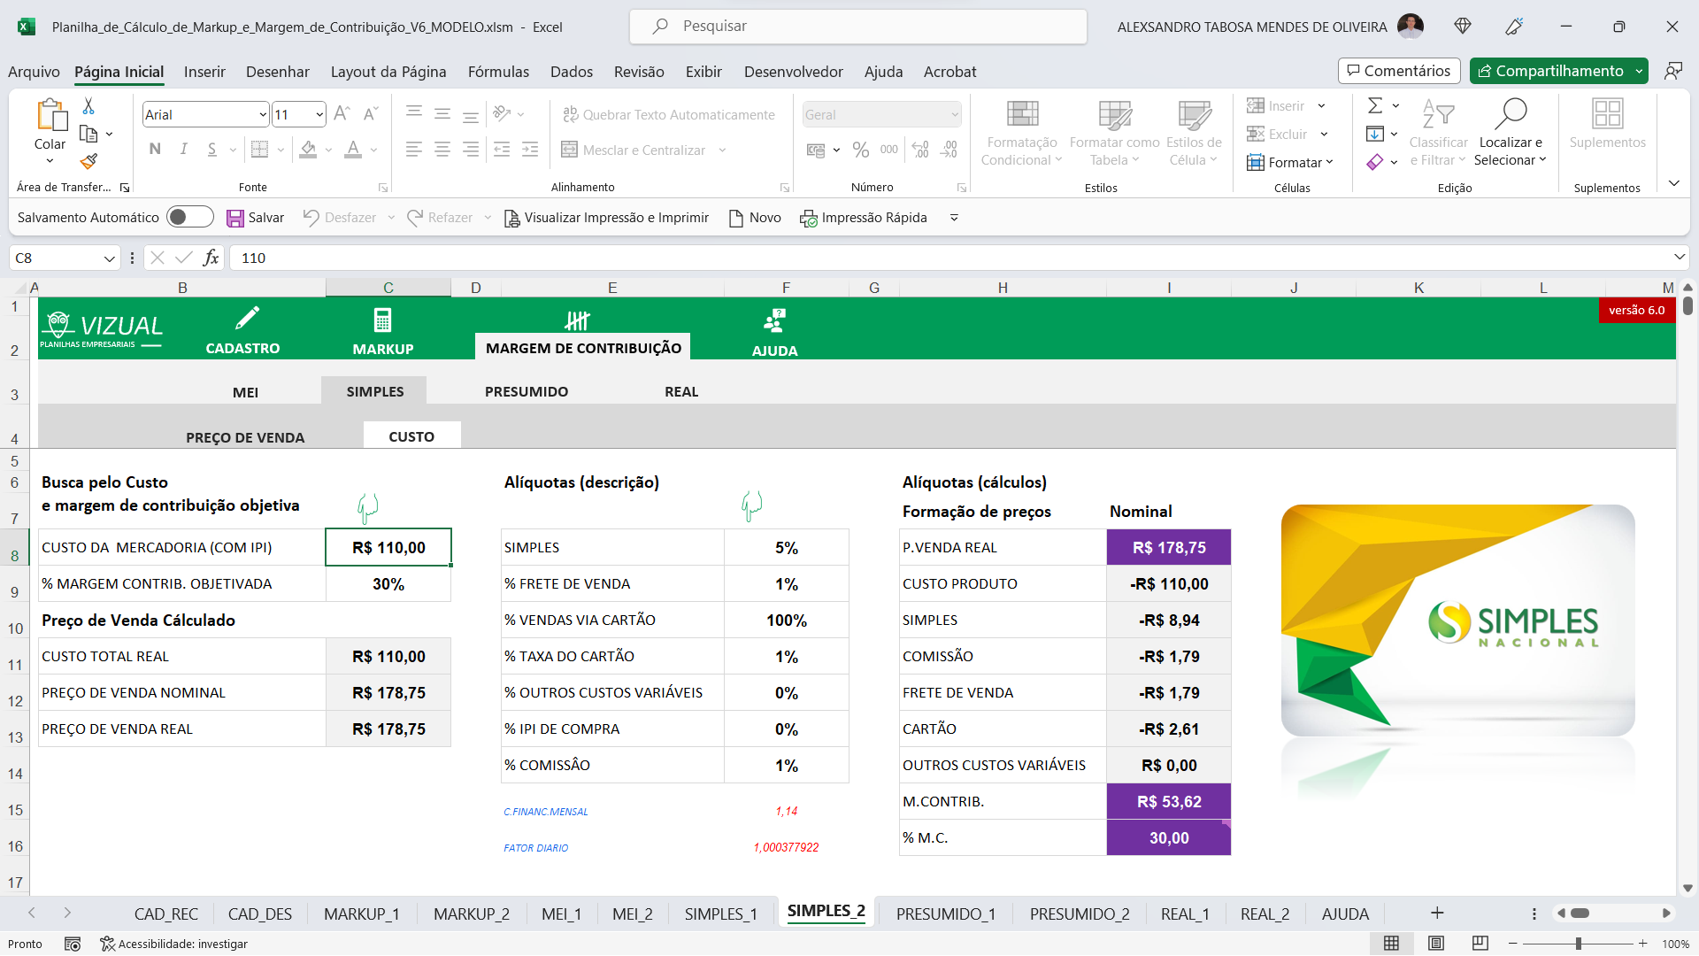Click the Comentários button
This screenshot has height=956, width=1699.
pos(1399,71)
